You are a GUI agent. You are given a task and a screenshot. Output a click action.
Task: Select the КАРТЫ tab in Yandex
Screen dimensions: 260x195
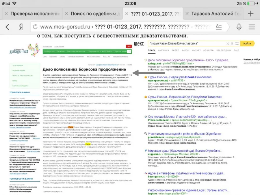[x=185, y=50]
